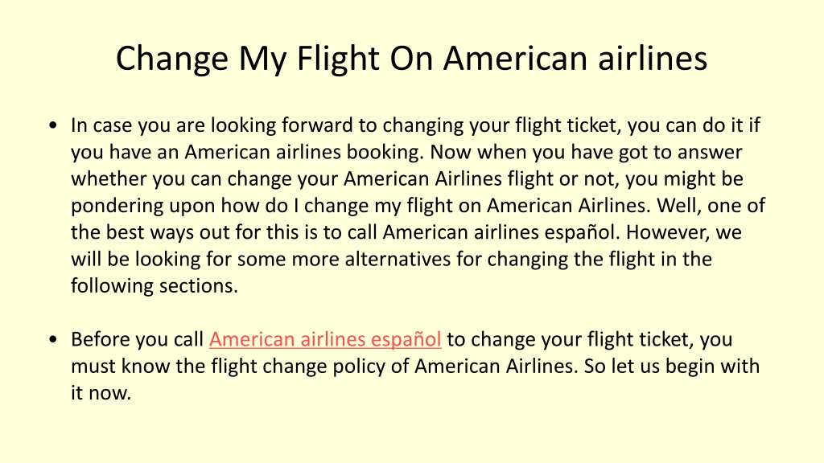
Task: Click the line starting 'In case you are looking'
Action: [x=415, y=125]
